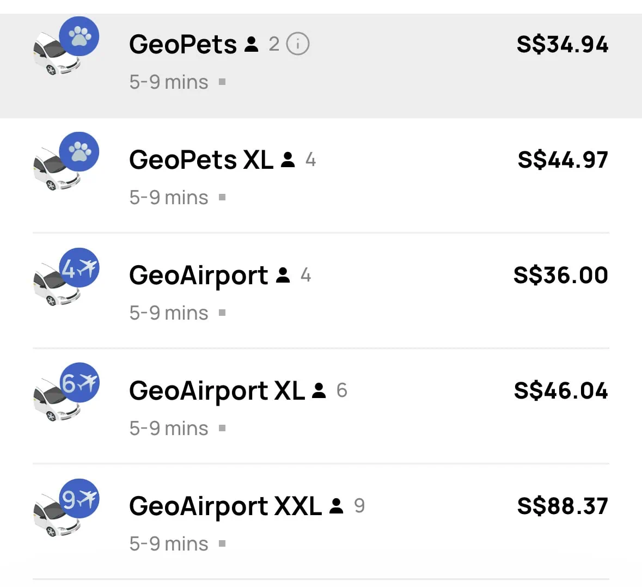Screen dimensions: 642x587
Task: Tap the 6-seat airplane badge icon
Action: (80, 383)
